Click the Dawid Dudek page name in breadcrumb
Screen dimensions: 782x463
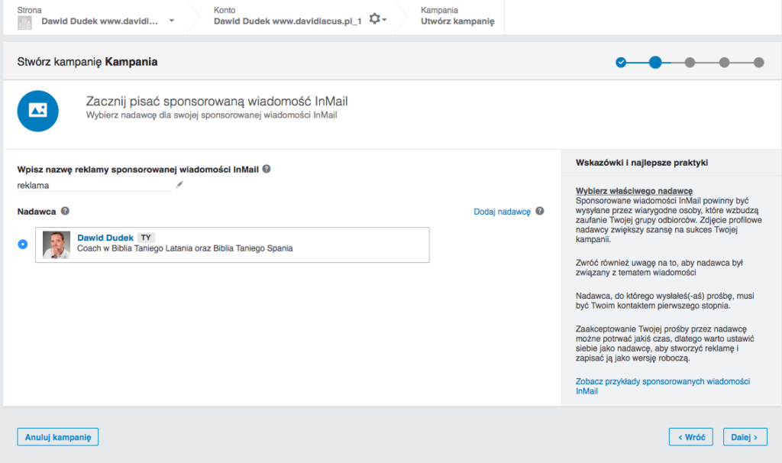tap(99, 21)
